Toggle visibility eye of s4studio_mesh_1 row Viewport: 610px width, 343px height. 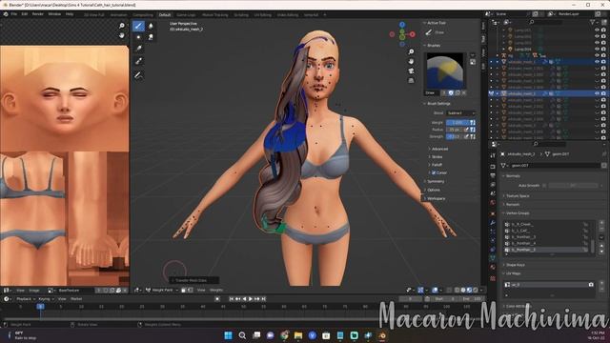(x=597, y=61)
